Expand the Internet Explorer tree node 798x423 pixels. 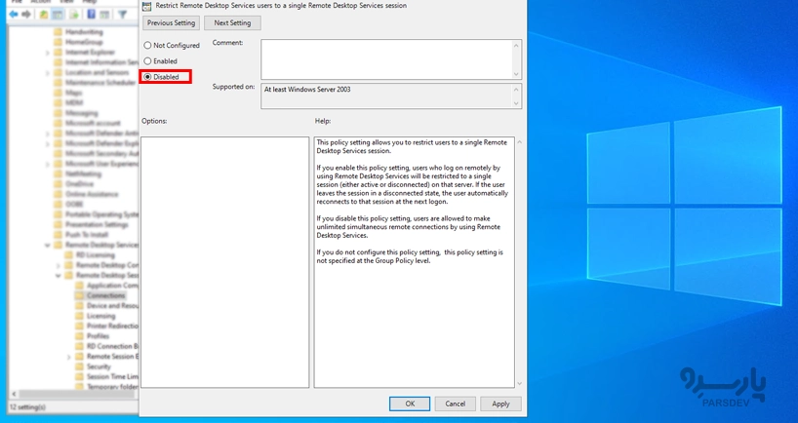[48, 53]
